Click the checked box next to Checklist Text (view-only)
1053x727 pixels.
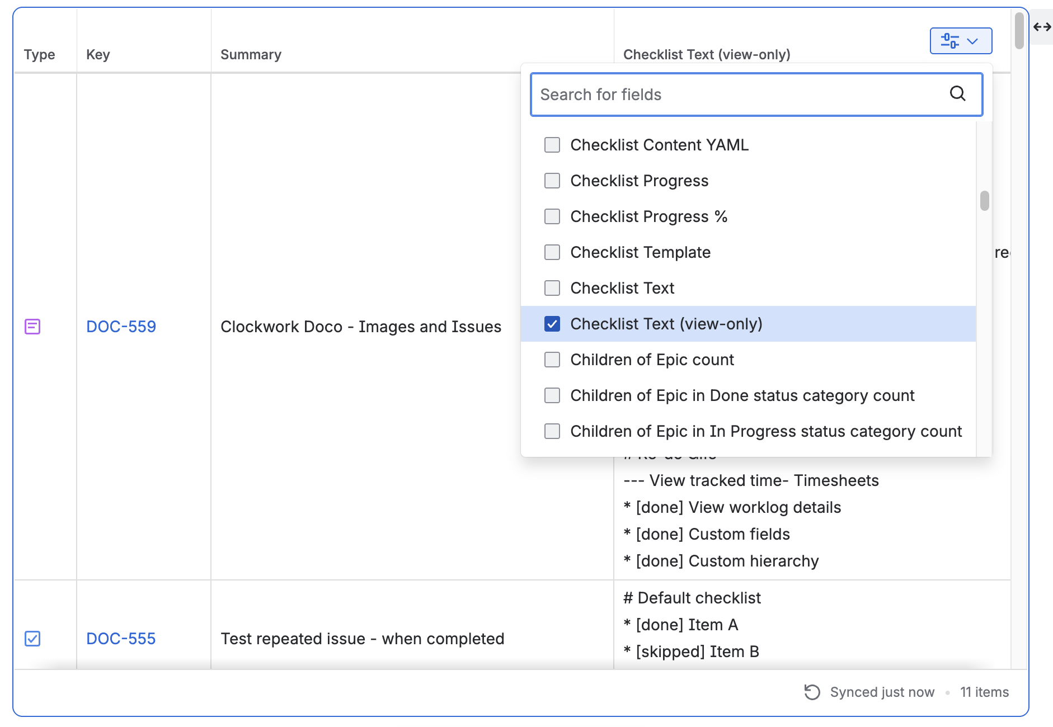552,324
